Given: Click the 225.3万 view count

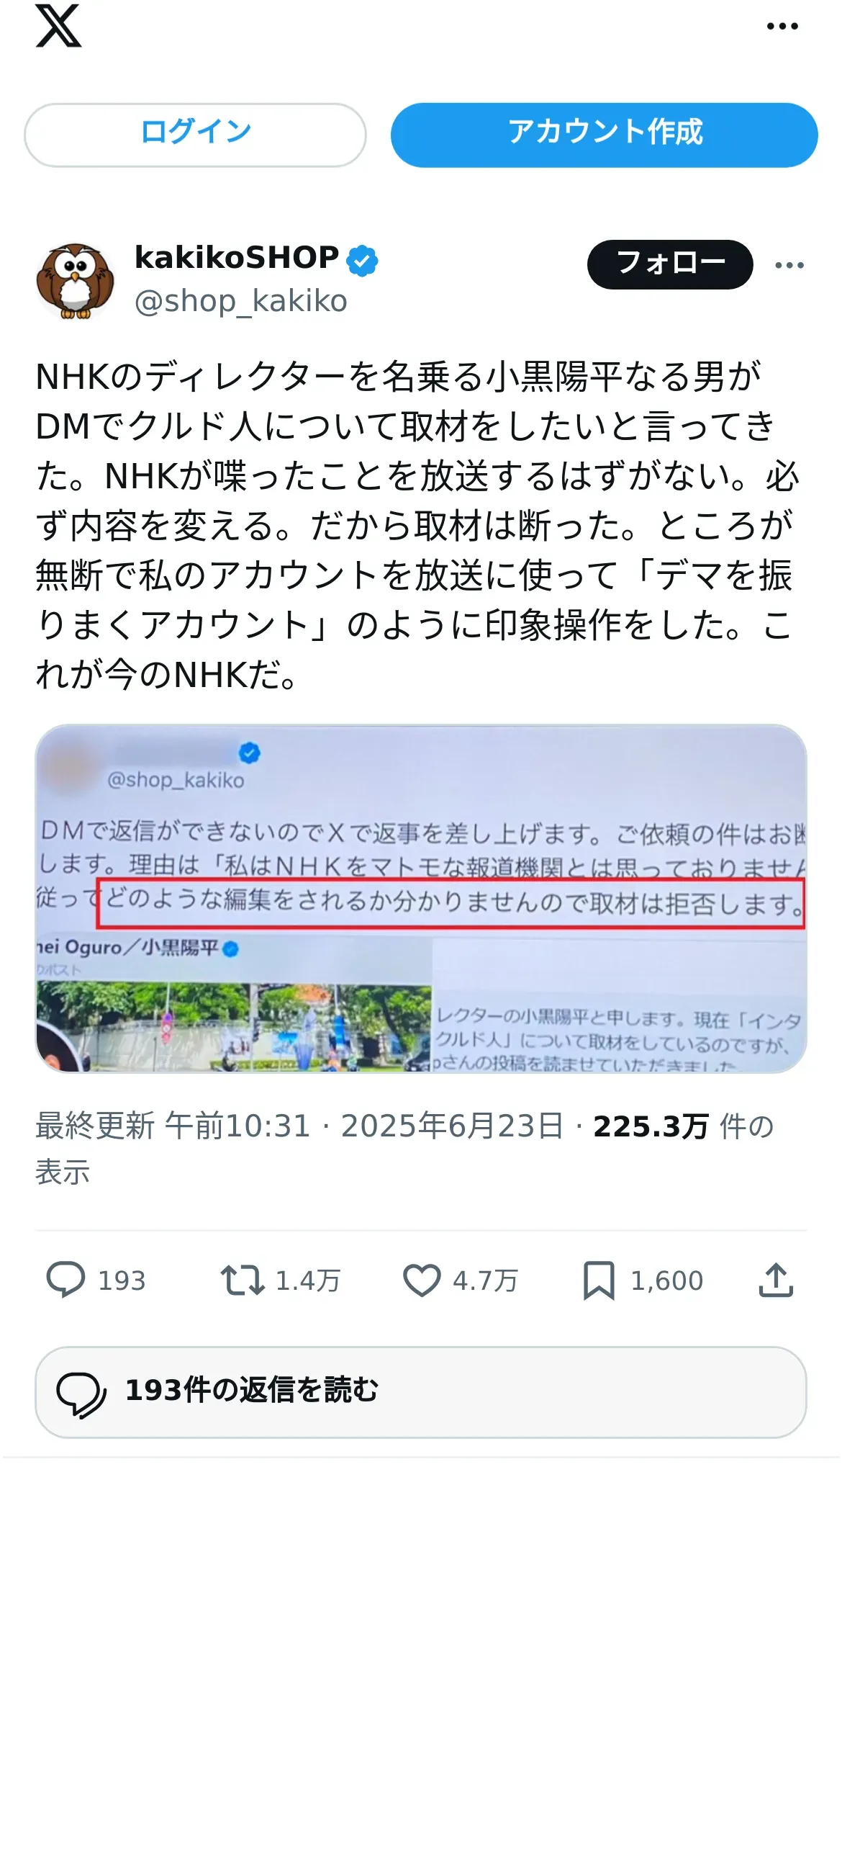Looking at the screenshot, I should (x=651, y=1126).
